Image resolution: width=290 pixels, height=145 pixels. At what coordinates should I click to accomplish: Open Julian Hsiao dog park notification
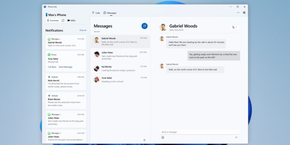pyautogui.click(x=66, y=119)
